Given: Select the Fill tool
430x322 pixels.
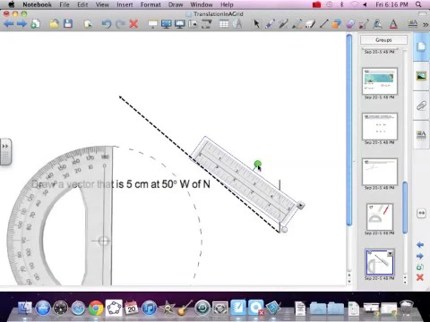Looking at the screenshot, I should tap(377, 24).
